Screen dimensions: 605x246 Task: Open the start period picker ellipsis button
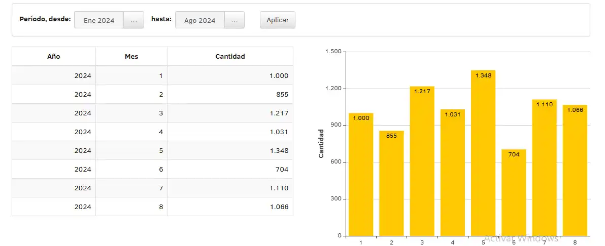133,21
